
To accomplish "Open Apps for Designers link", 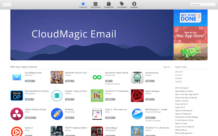I will click(x=183, y=114).
